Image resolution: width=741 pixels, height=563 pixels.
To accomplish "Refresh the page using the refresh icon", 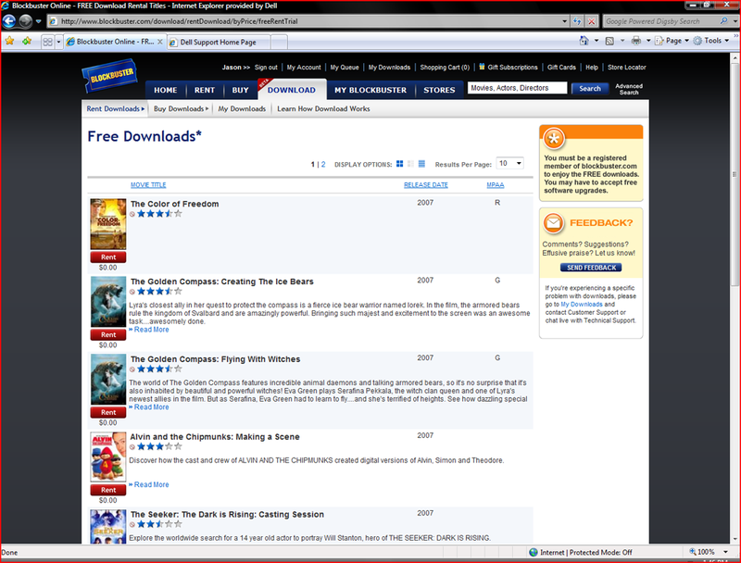I will pyautogui.click(x=577, y=21).
